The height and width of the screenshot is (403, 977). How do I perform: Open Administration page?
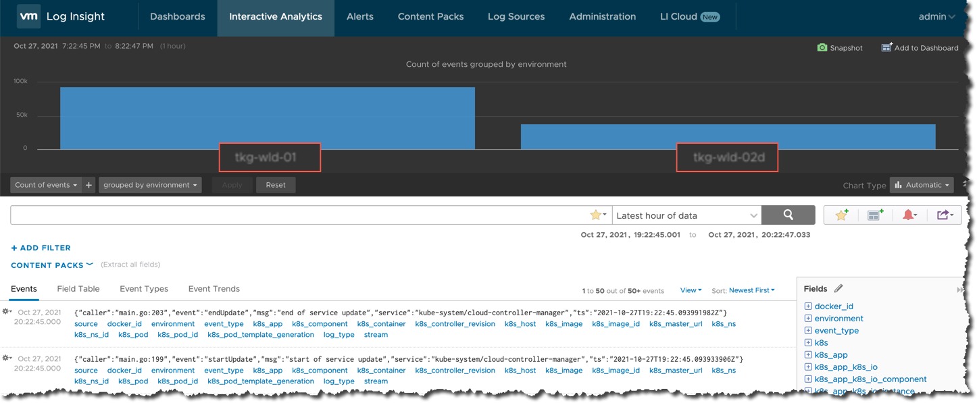coord(603,17)
